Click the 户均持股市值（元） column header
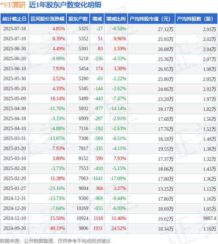This screenshot has width=218, height=244. [x=151, y=19]
